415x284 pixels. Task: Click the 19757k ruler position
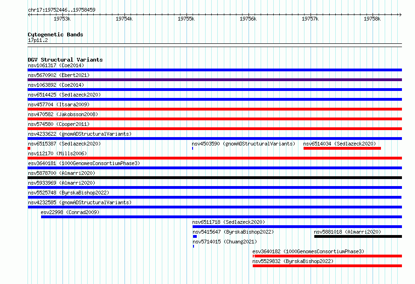[310, 19]
